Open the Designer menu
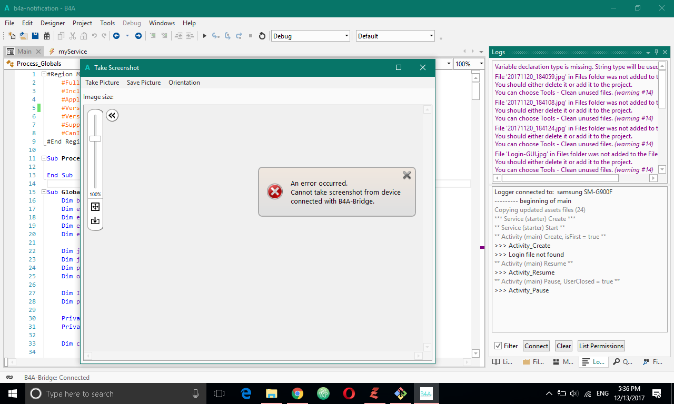This screenshot has height=404, width=674. coord(53,23)
